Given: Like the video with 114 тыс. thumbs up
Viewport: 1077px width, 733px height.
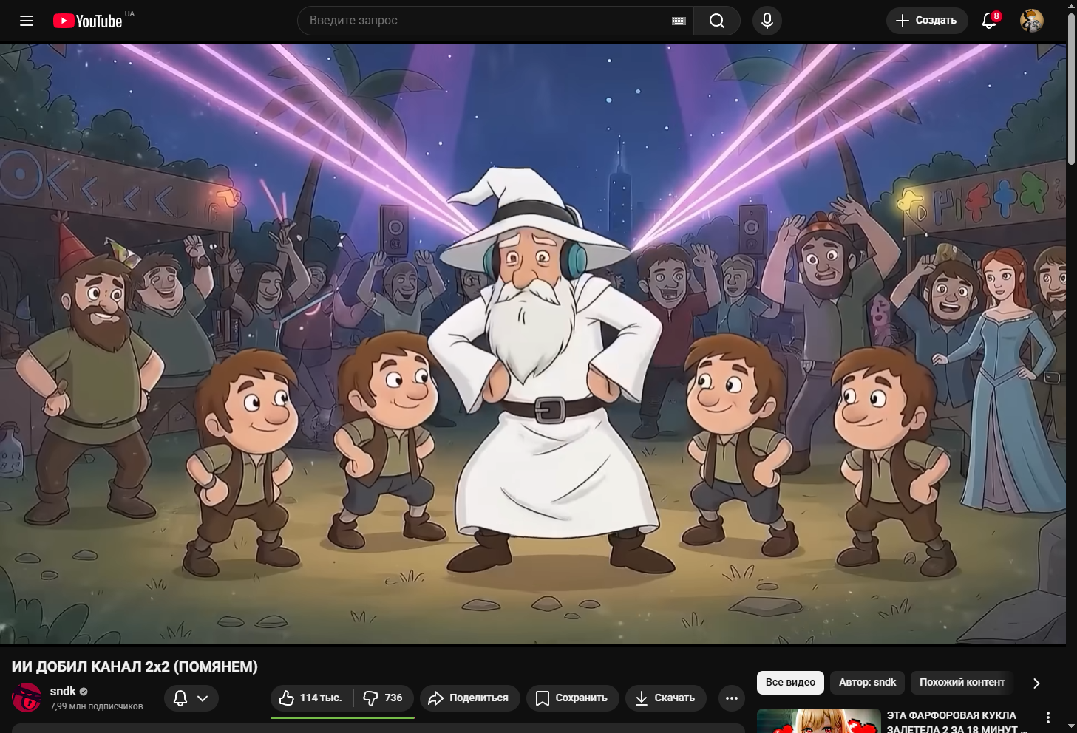Looking at the screenshot, I should [x=311, y=698].
